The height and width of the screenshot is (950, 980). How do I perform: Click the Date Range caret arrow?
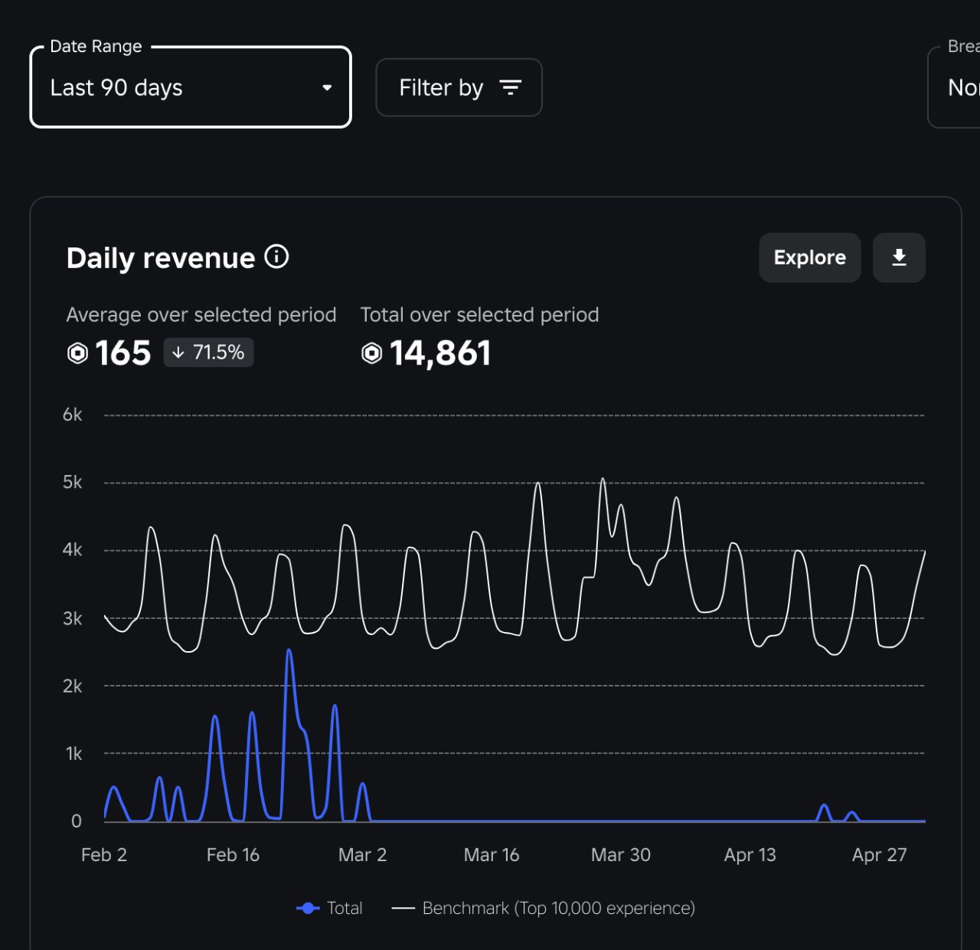[x=327, y=87]
